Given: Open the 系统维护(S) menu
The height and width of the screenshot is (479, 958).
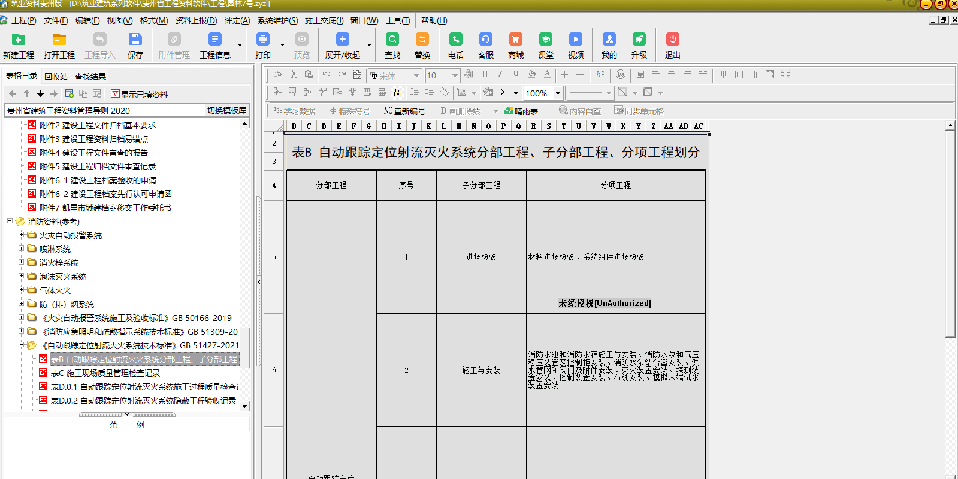Looking at the screenshot, I should click(277, 20).
